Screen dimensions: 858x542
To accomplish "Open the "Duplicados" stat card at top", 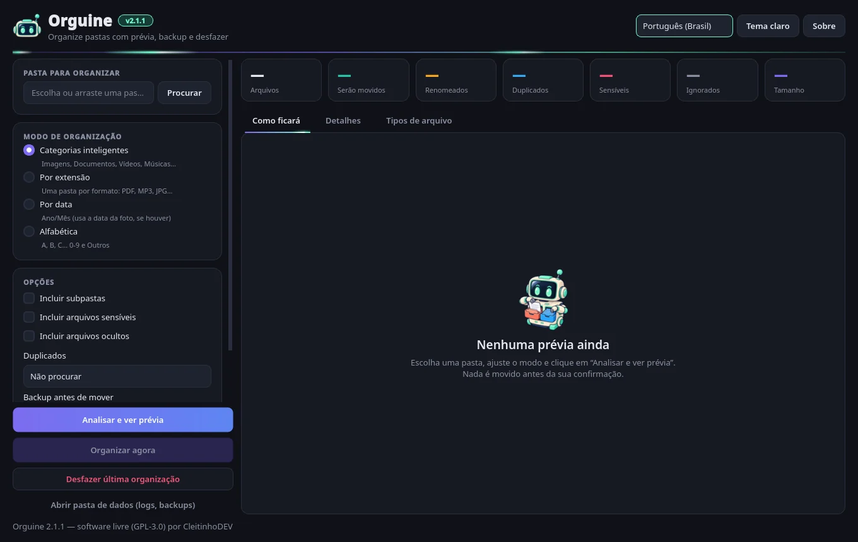I will [543, 80].
